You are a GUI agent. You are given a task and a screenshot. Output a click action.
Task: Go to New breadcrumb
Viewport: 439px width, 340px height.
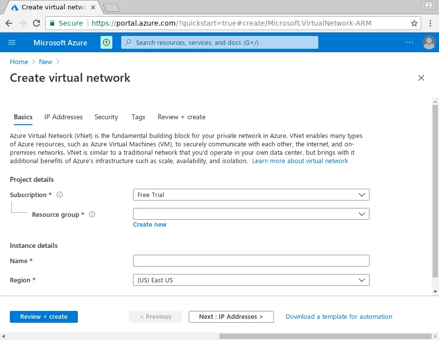pos(45,62)
